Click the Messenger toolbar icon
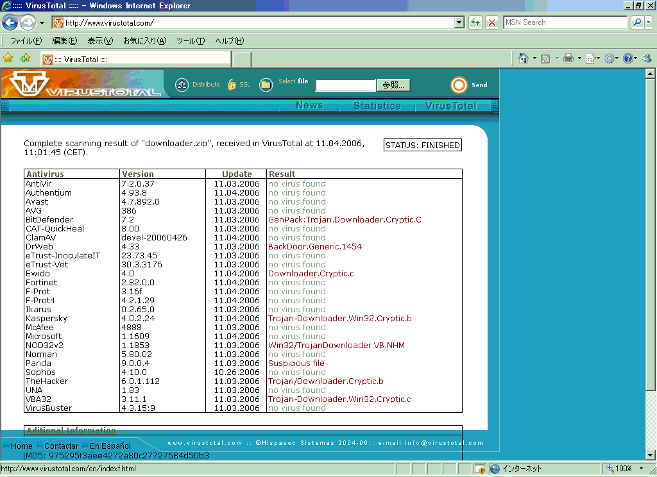This screenshot has width=657, height=477. 647,58
